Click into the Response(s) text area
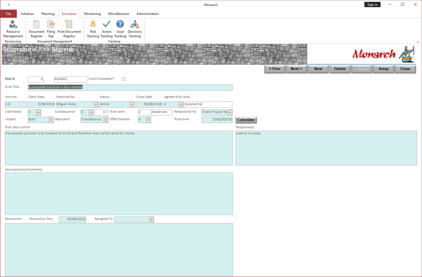 (326, 148)
